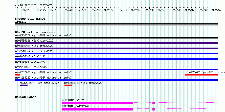Select the nsv6586126 purple variant bar

point(116,43)
